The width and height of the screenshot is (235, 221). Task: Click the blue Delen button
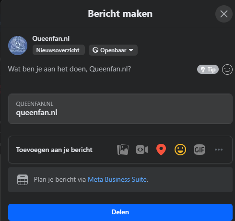coord(120,212)
